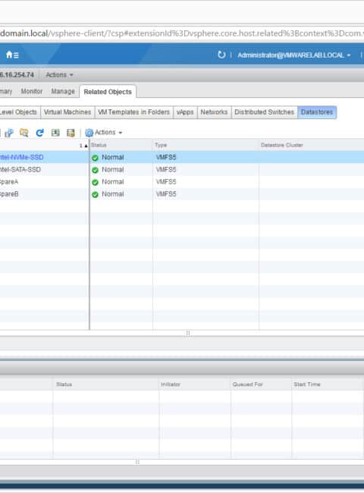Click the Normal status icon for SpareA
This screenshot has width=364, height=493.
pyautogui.click(x=95, y=182)
